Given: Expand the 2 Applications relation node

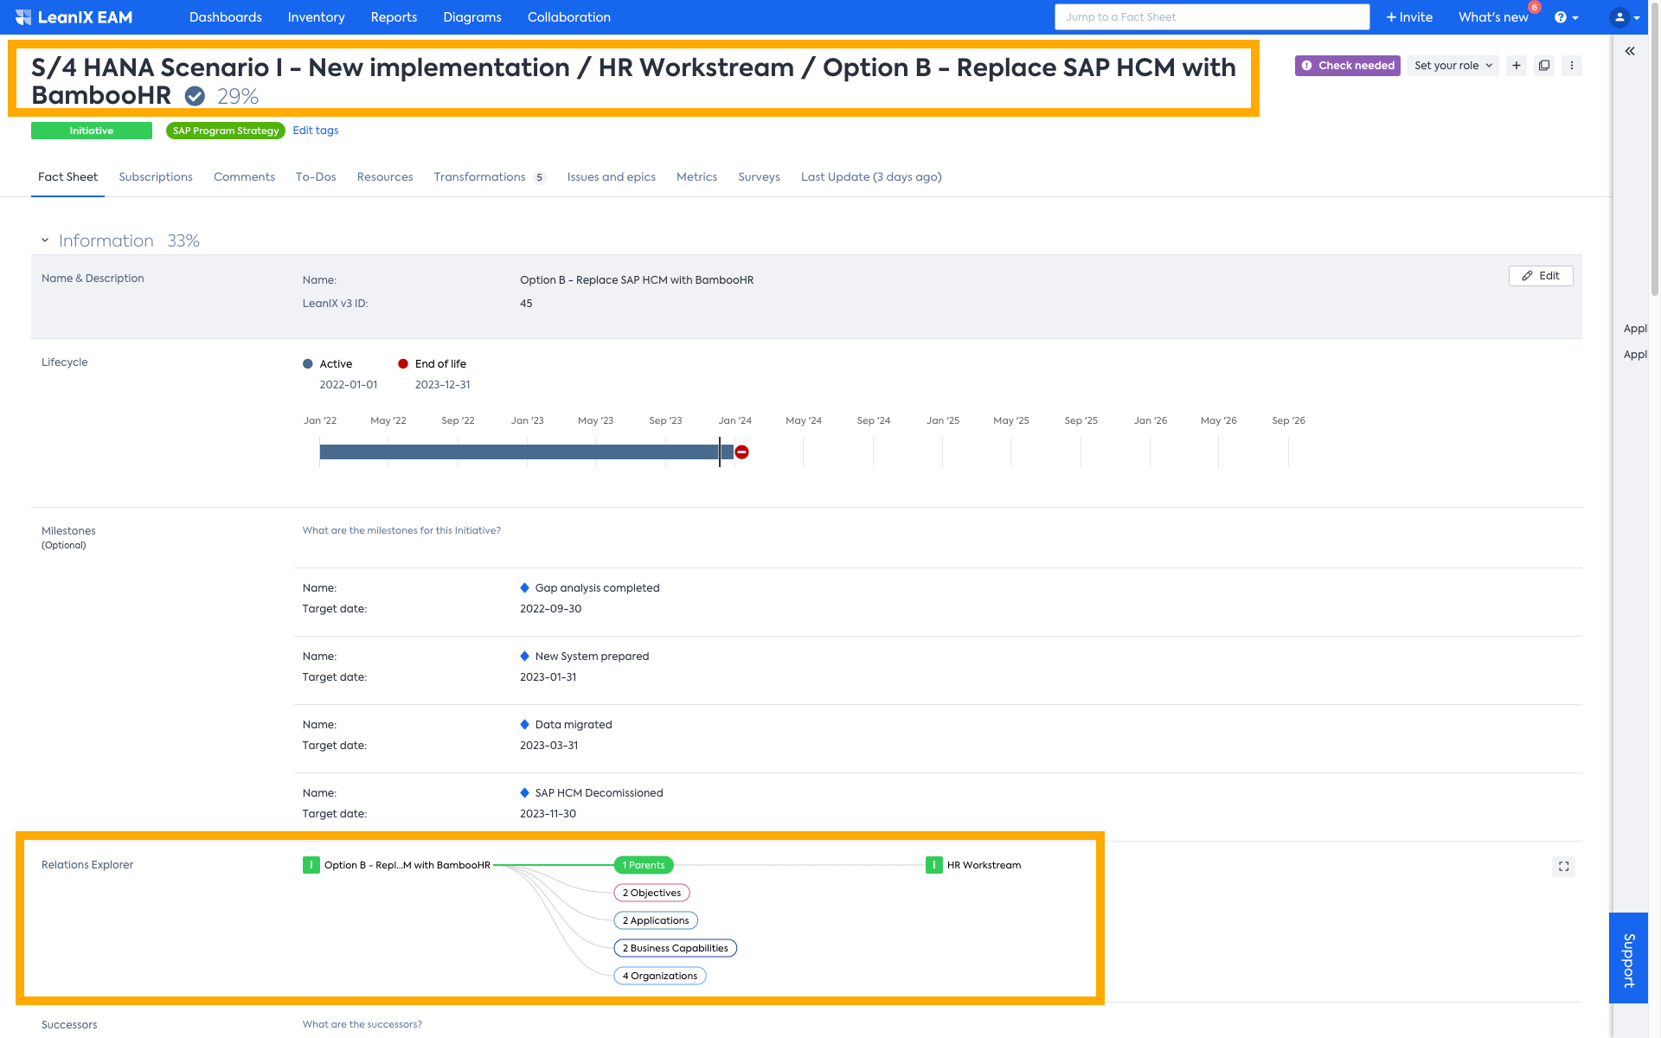Looking at the screenshot, I should [656, 920].
